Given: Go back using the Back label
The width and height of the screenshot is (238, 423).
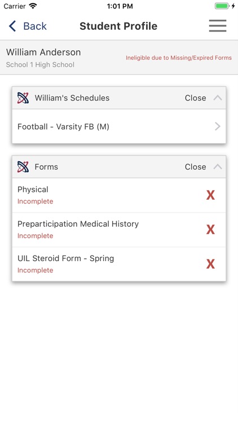Looking at the screenshot, I should 35,26.
